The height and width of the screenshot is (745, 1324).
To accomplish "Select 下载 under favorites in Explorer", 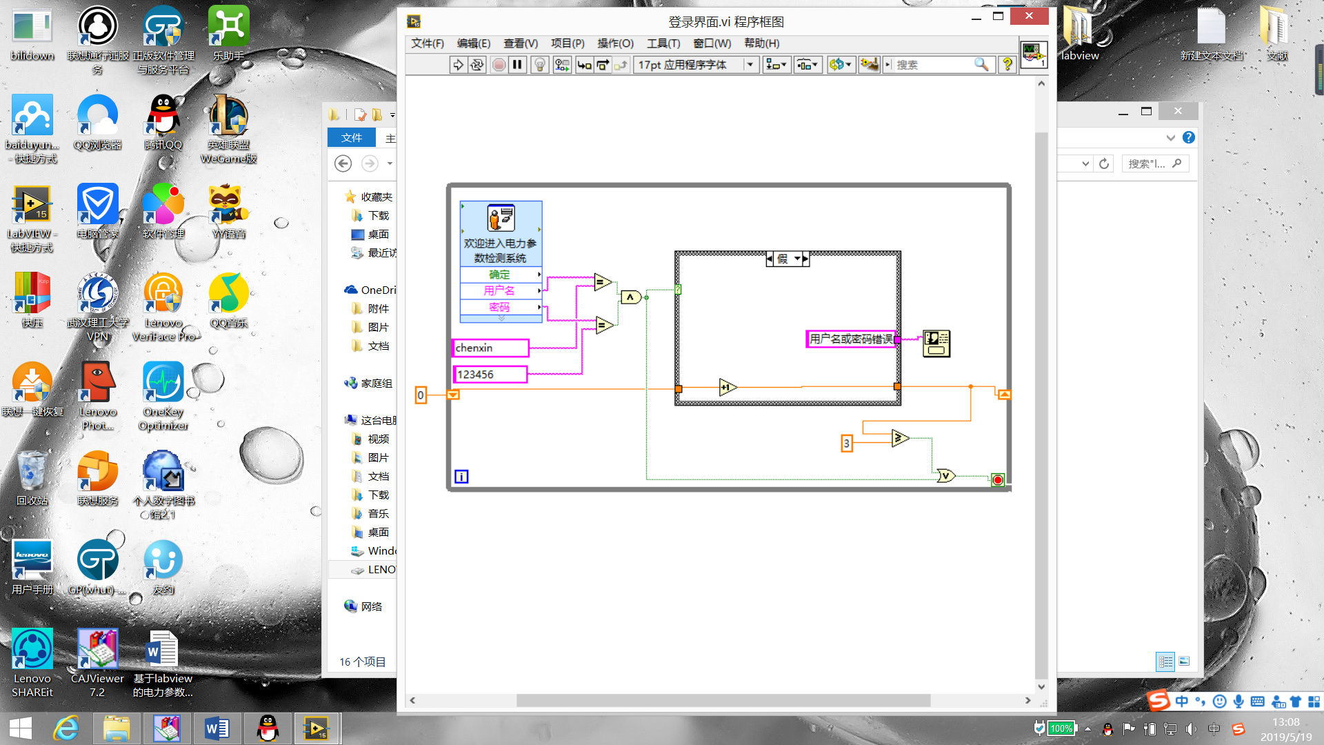I will (x=378, y=216).
